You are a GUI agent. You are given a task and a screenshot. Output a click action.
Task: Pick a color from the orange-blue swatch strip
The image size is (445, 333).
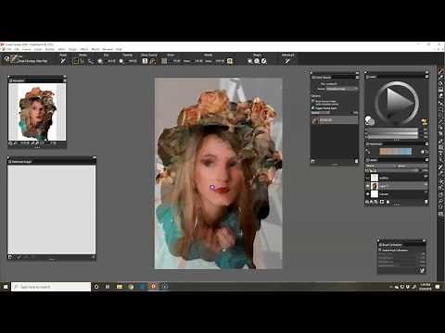pyautogui.click(x=396, y=152)
